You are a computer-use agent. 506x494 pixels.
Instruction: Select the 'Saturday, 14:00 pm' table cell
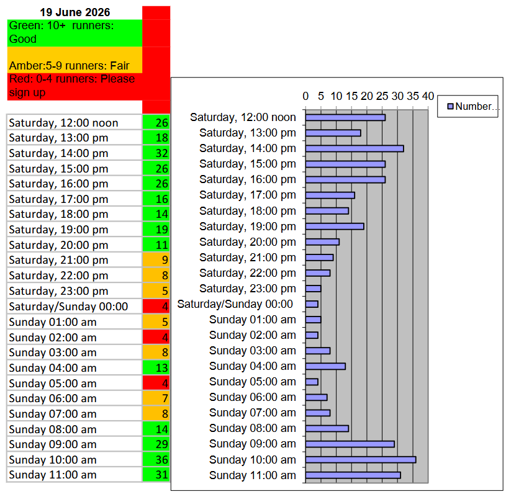coord(75,153)
